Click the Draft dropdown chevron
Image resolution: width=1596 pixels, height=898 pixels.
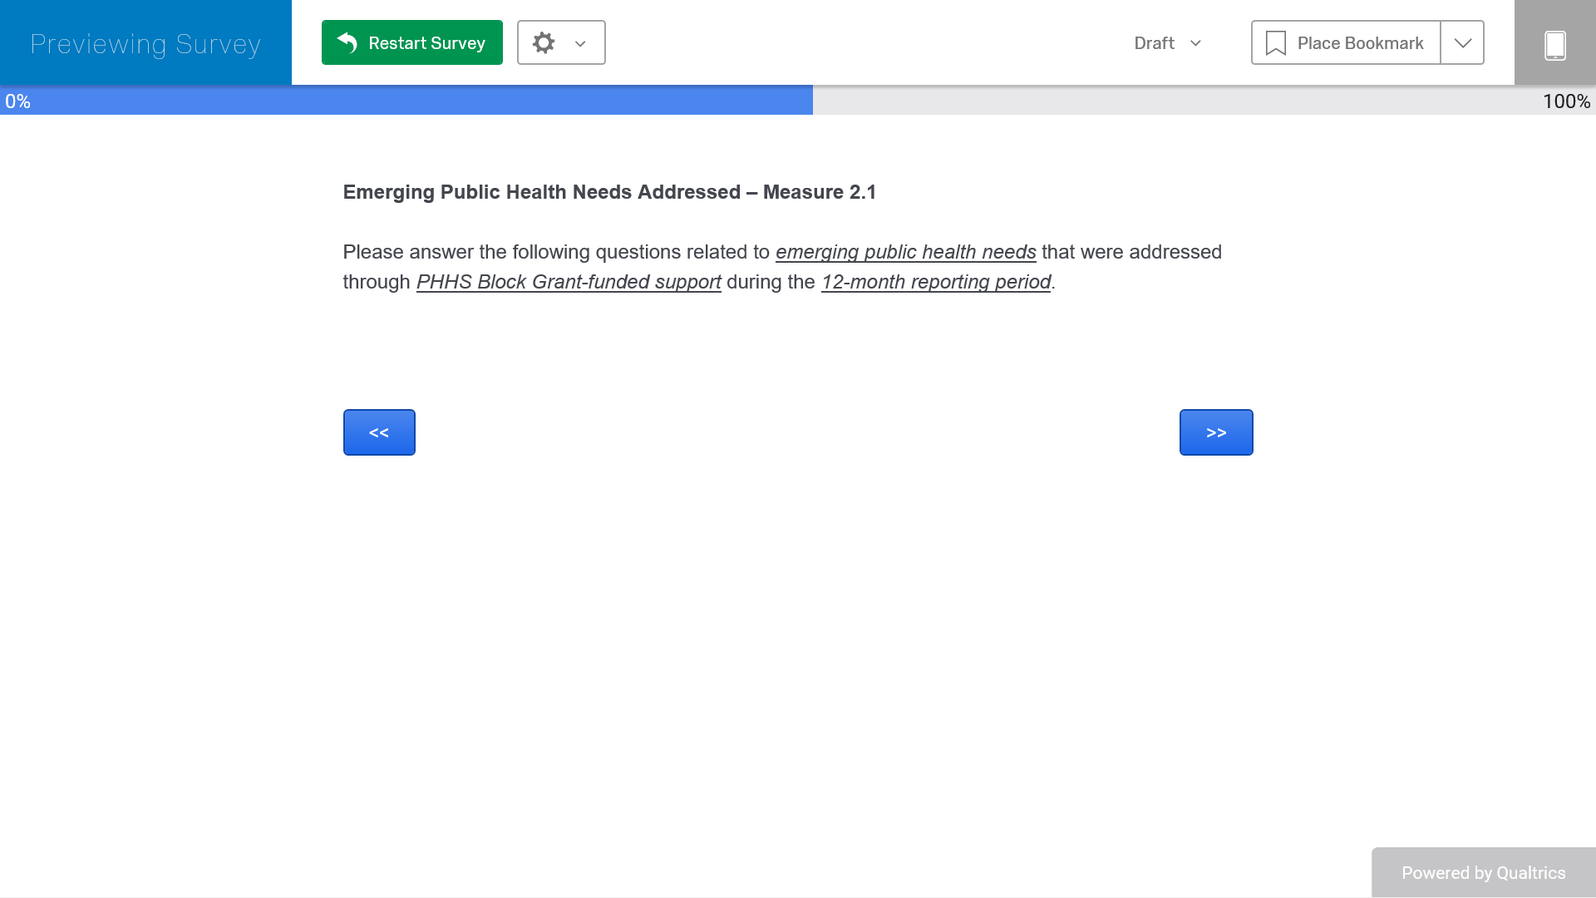click(1195, 43)
